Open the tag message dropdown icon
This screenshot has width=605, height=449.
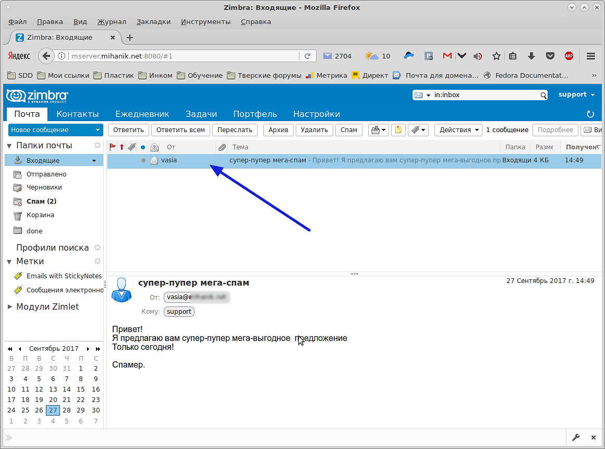coord(418,130)
